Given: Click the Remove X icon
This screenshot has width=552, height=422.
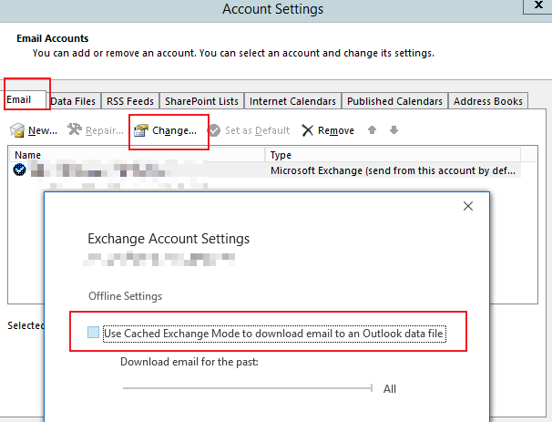Looking at the screenshot, I should 308,130.
